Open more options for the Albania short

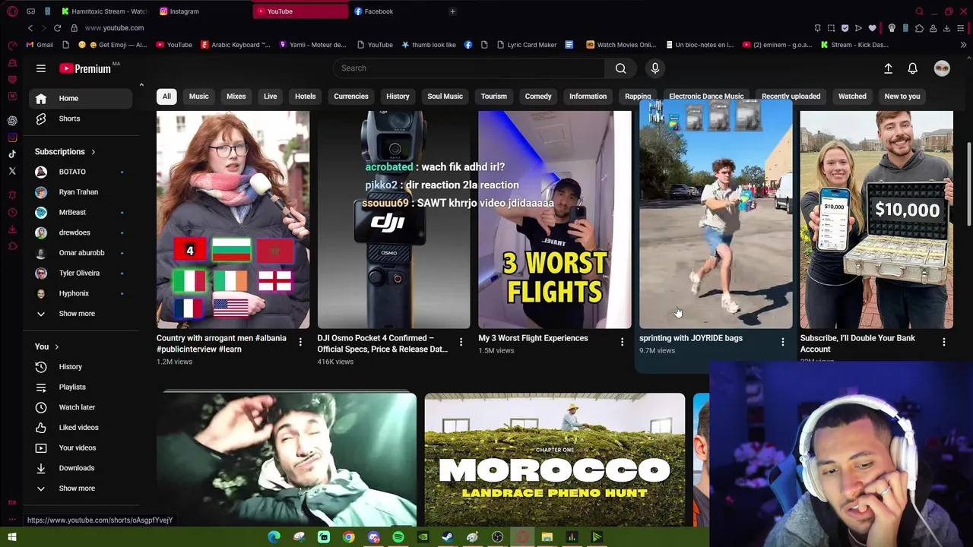(300, 343)
